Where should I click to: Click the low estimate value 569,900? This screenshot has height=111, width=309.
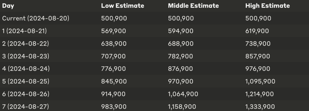tap(113, 31)
